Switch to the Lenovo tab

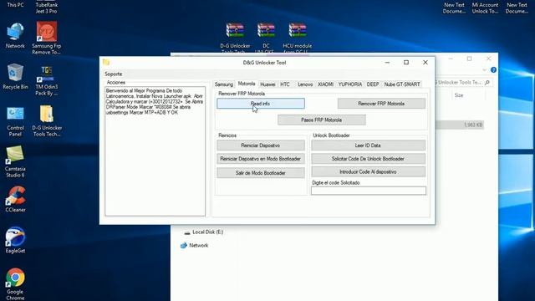pos(305,84)
